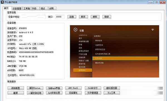Image resolution: width=167 pixels, height=101 pixels.
Task: Click the settings gear icon in the device preview
Action: click(x=75, y=30)
